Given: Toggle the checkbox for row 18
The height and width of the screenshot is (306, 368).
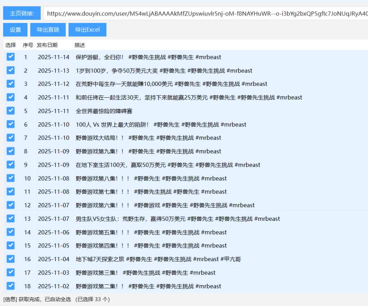Looking at the screenshot, I should (11, 286).
